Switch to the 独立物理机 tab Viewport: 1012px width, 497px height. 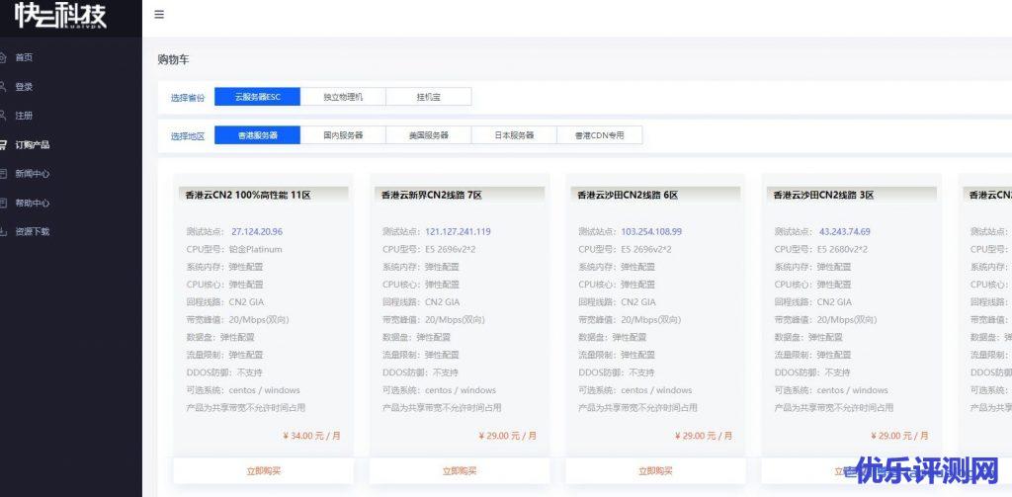coord(343,97)
